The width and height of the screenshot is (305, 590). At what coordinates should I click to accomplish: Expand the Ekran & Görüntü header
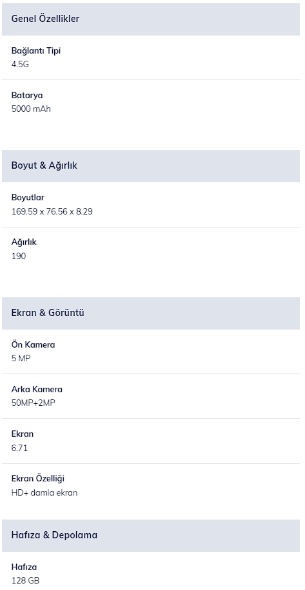pos(151,313)
